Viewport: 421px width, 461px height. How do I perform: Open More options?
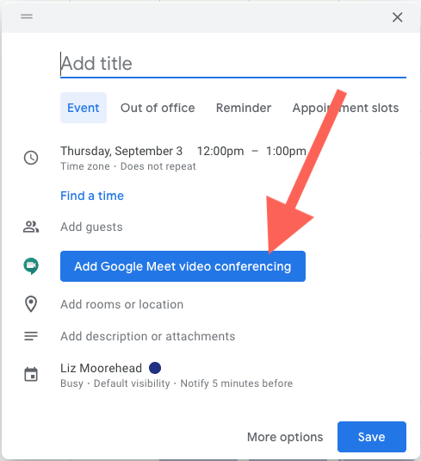(285, 437)
